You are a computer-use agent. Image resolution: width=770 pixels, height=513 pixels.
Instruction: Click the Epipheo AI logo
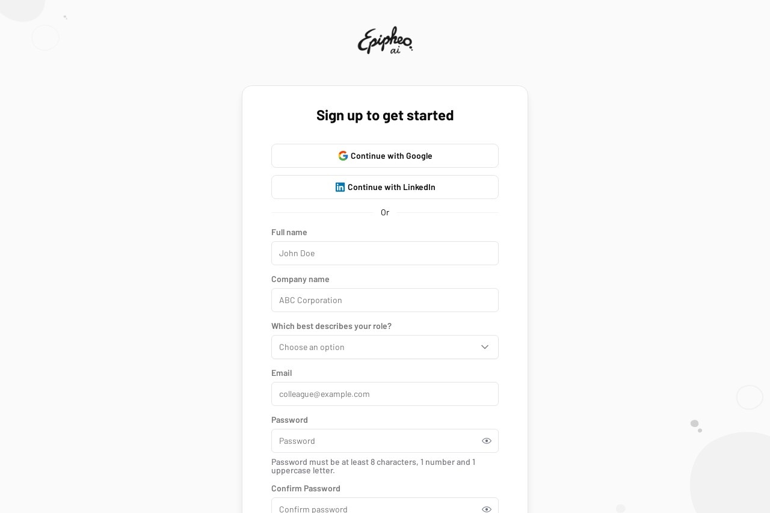click(385, 40)
